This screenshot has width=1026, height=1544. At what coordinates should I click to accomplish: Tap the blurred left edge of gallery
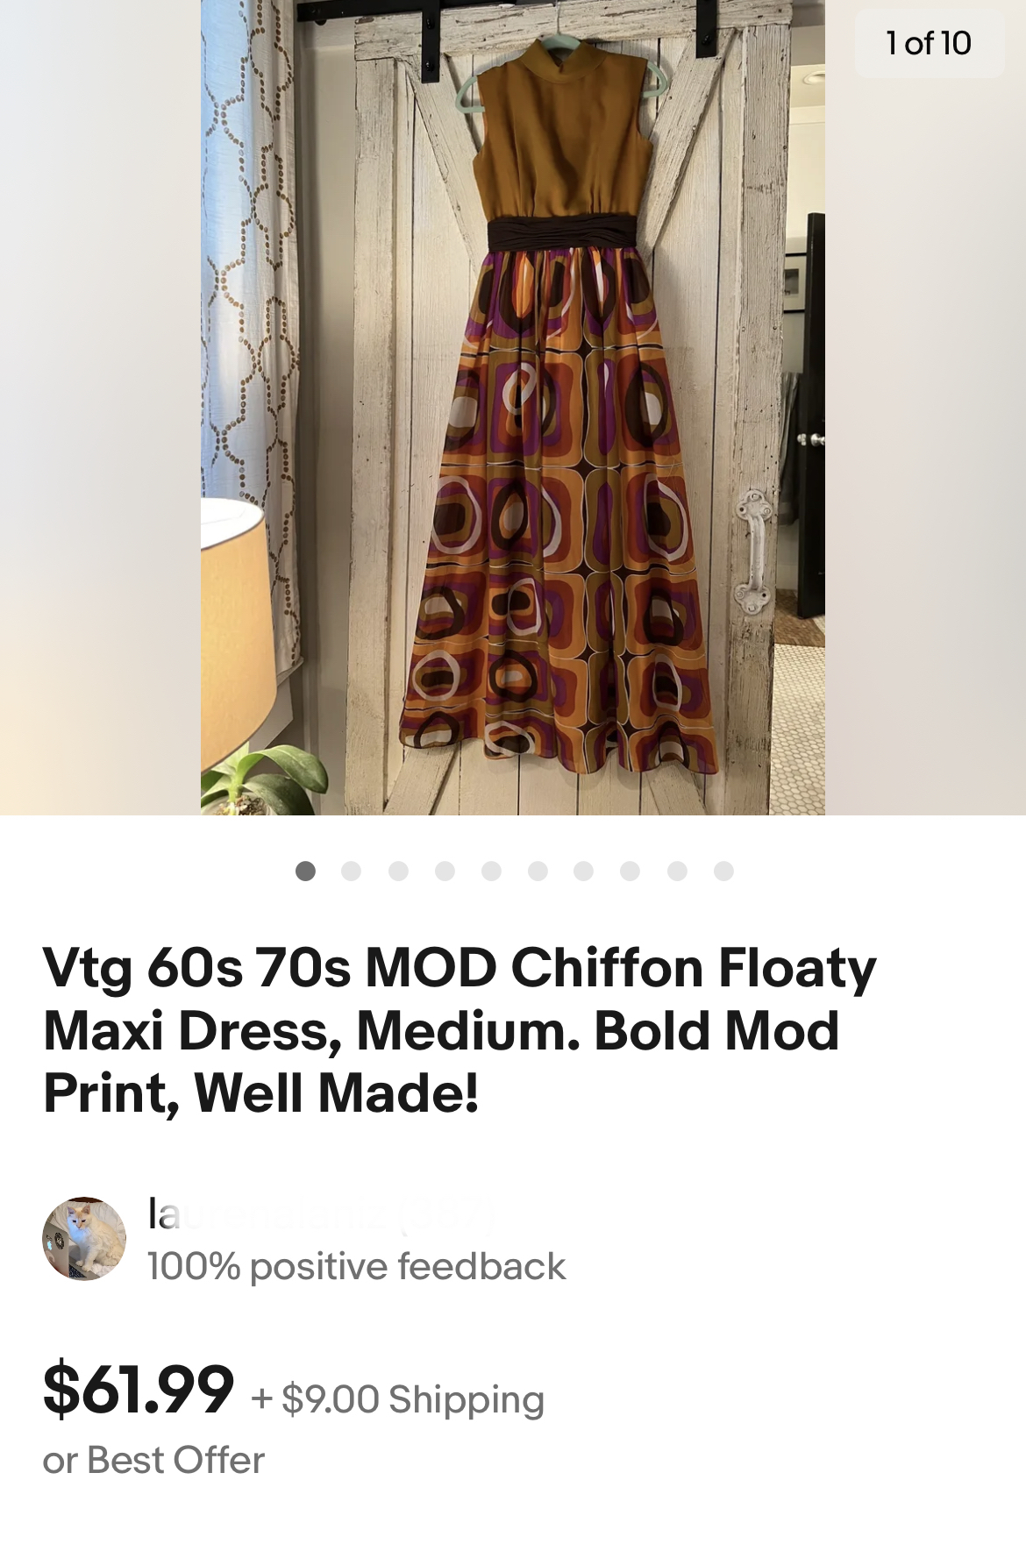point(100,408)
